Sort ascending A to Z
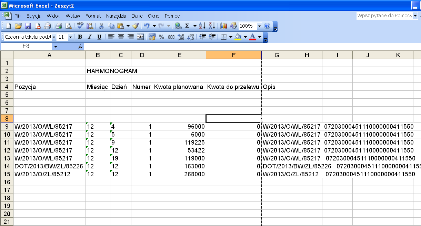 click(x=202, y=26)
